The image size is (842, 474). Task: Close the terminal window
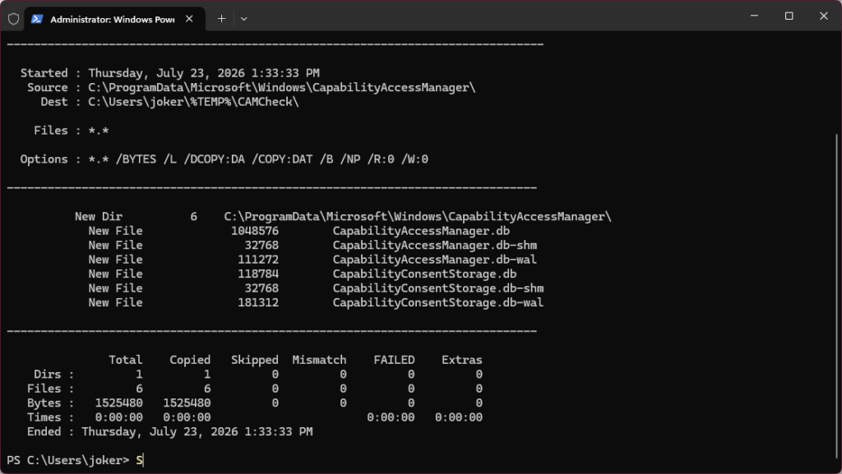[824, 16]
